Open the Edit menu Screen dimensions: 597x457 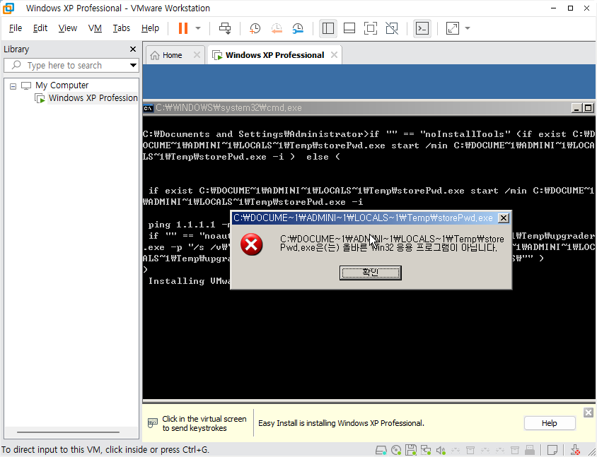click(40, 28)
